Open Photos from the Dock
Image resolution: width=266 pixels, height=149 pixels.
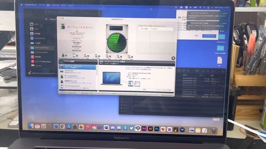tap(81, 127)
